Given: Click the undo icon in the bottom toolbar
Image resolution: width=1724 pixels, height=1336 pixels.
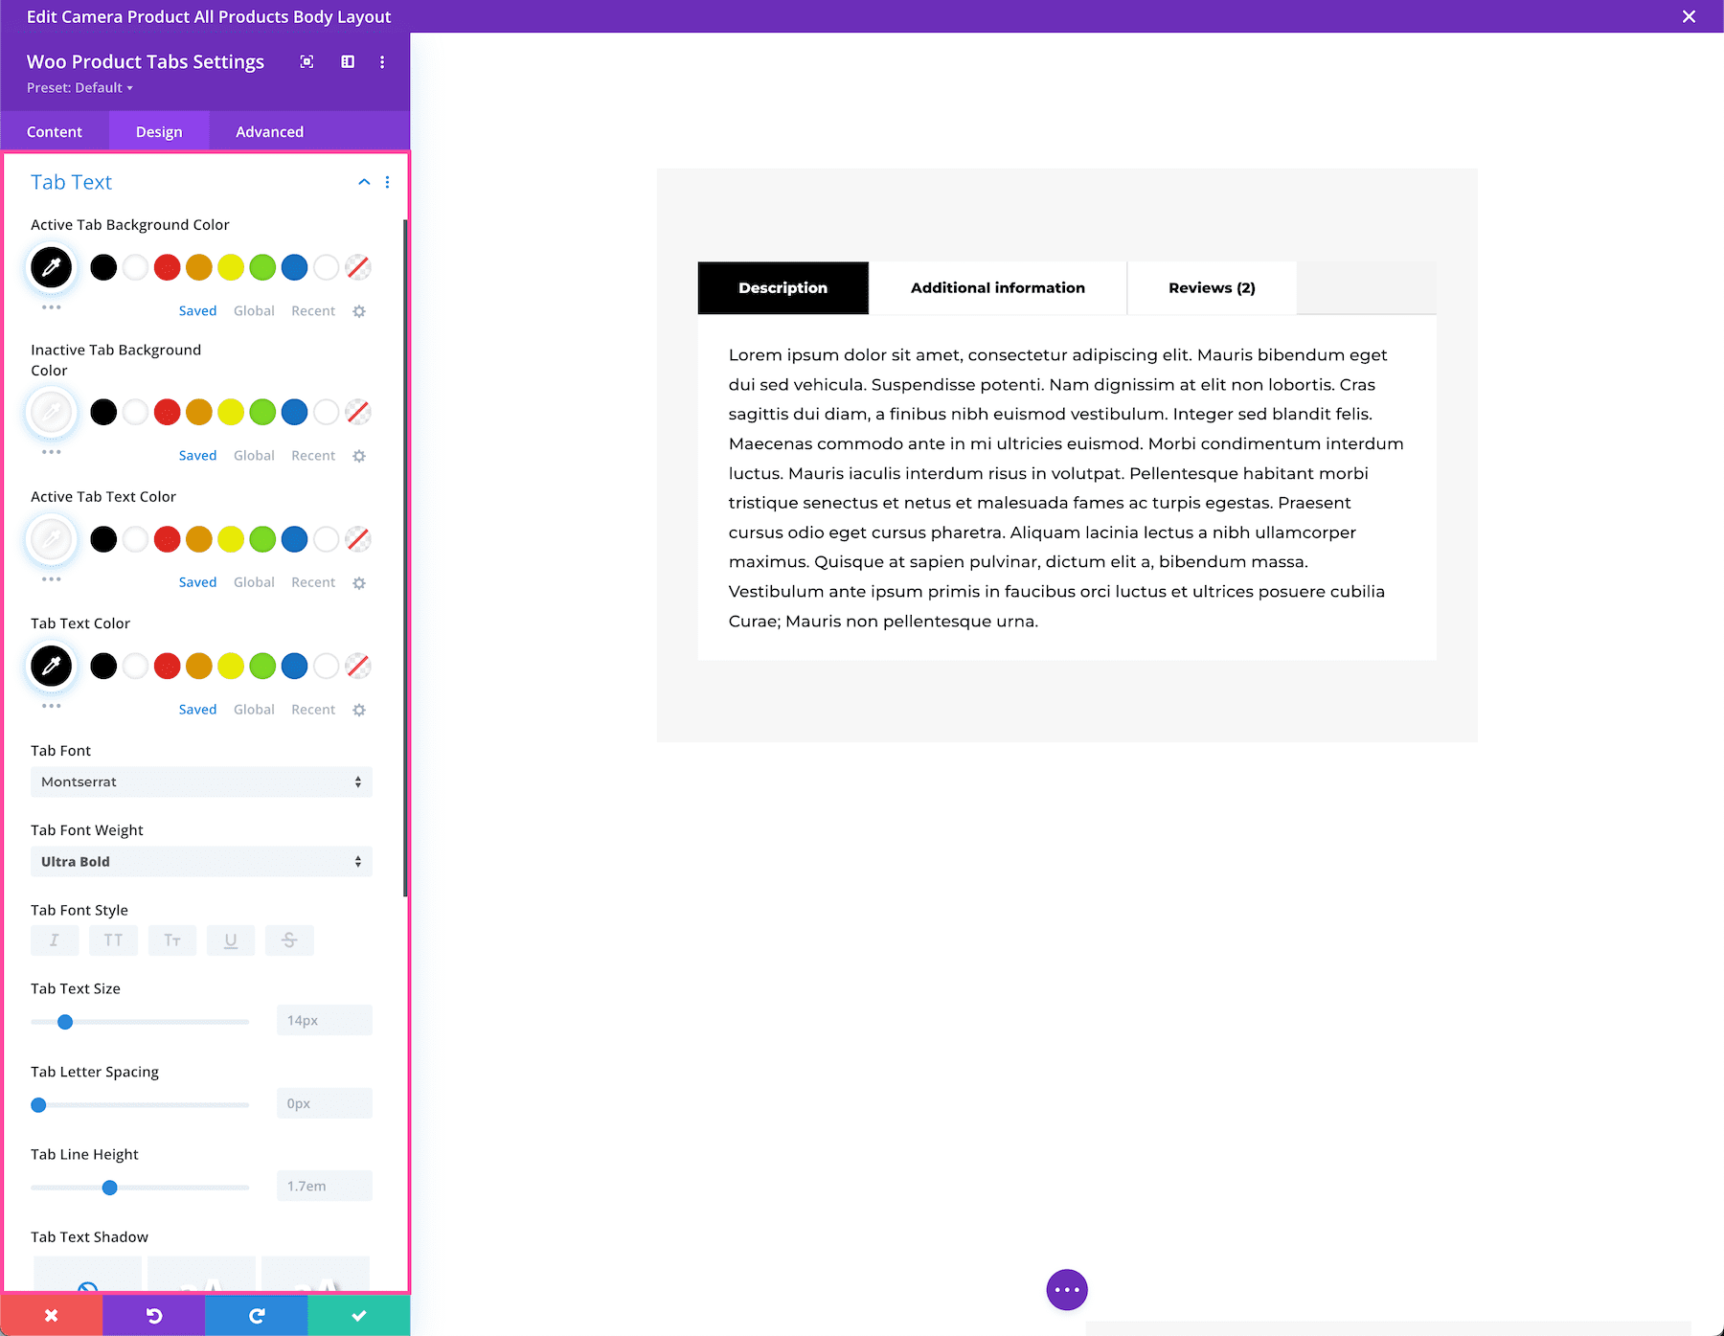Looking at the screenshot, I should [x=153, y=1315].
